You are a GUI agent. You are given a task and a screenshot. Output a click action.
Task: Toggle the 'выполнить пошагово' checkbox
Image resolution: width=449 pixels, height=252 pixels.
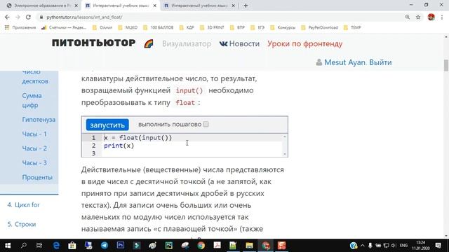[206, 125]
